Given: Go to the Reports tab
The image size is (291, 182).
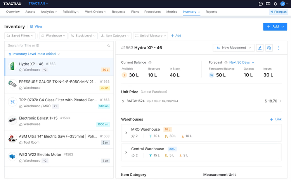Looking at the screenshot, I should (x=211, y=12).
